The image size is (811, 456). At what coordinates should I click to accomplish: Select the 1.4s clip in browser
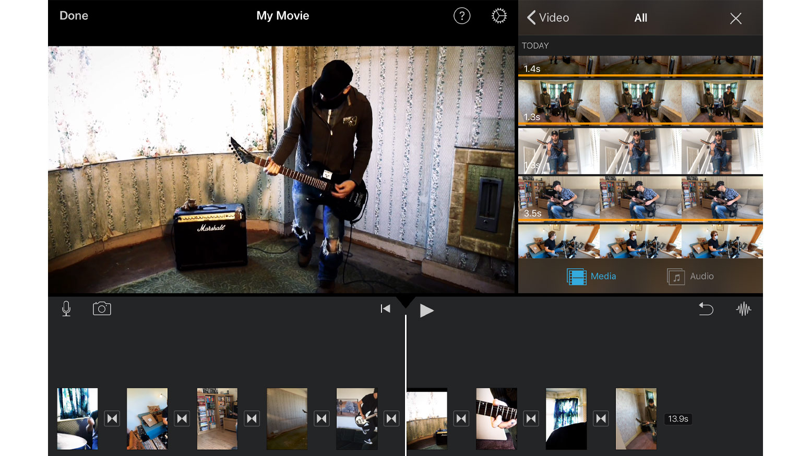640,66
